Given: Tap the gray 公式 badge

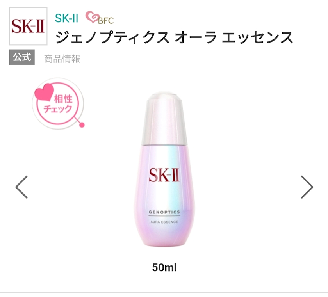Looking at the screenshot, I should click(22, 57).
